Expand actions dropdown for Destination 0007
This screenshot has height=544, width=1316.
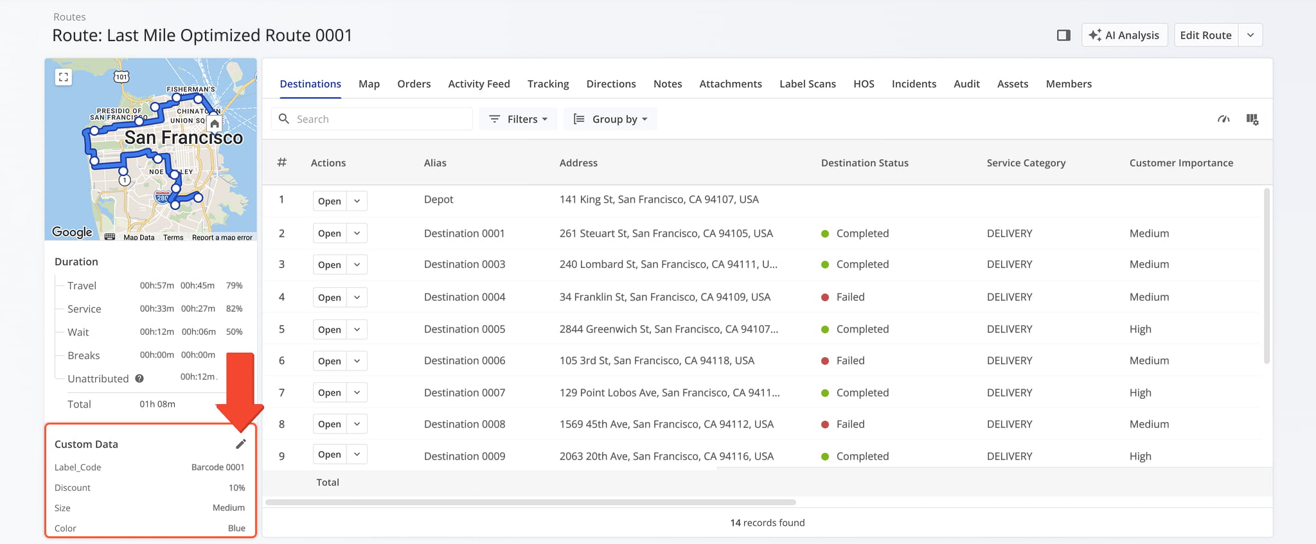coord(357,392)
